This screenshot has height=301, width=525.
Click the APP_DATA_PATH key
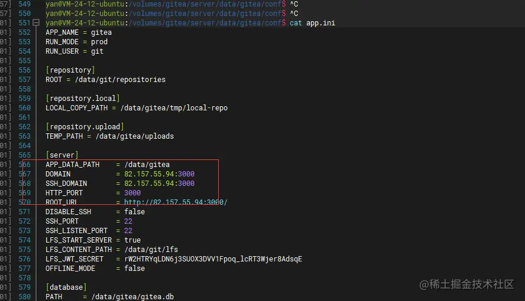[x=73, y=165]
